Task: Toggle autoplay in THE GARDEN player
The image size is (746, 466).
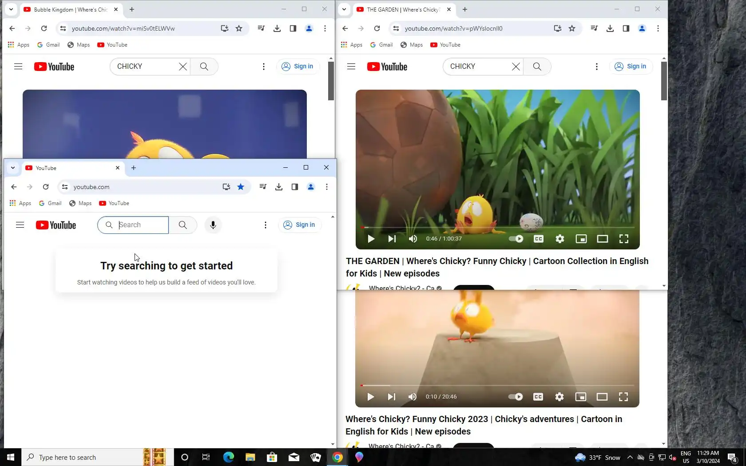Action: pos(516,239)
